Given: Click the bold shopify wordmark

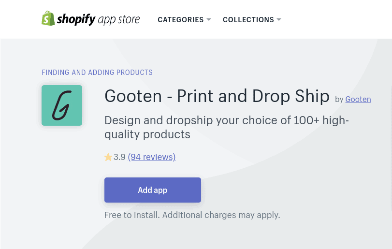Looking at the screenshot, I should point(76,19).
